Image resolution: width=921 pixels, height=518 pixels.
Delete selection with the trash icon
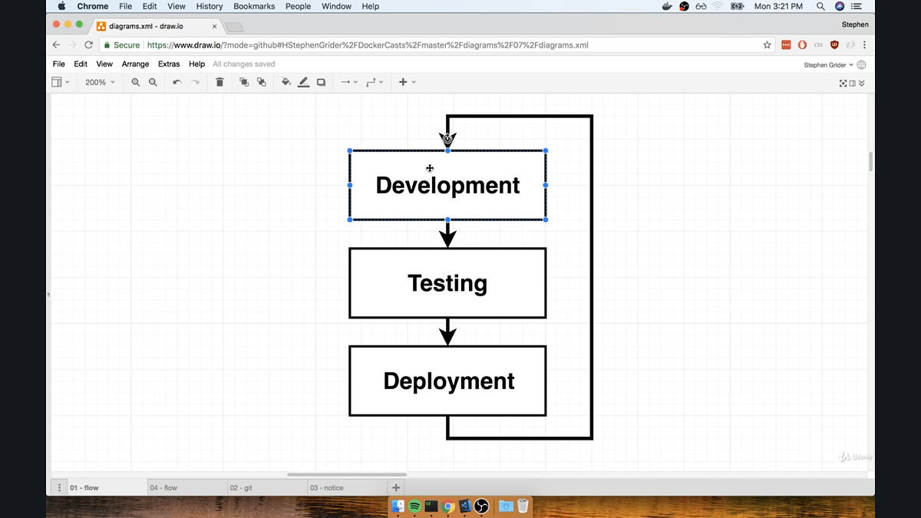click(220, 82)
